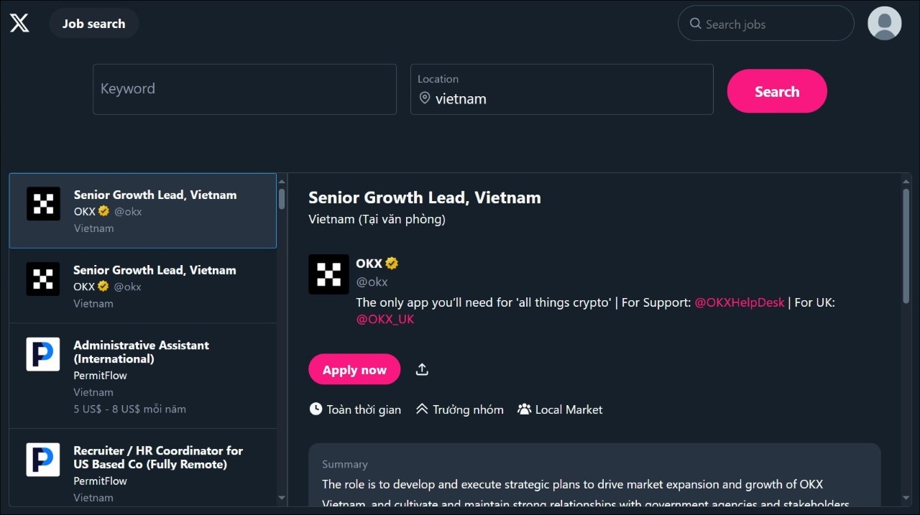This screenshot has height=515, width=920.
Task: Click the PermitFlow logo on Administrative Assistant listing
Action: (x=43, y=354)
